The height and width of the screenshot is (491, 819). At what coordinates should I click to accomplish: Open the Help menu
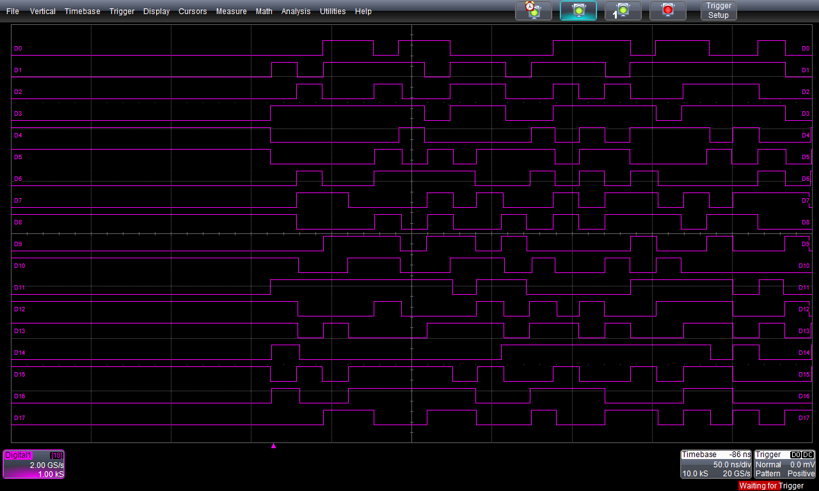tap(363, 12)
